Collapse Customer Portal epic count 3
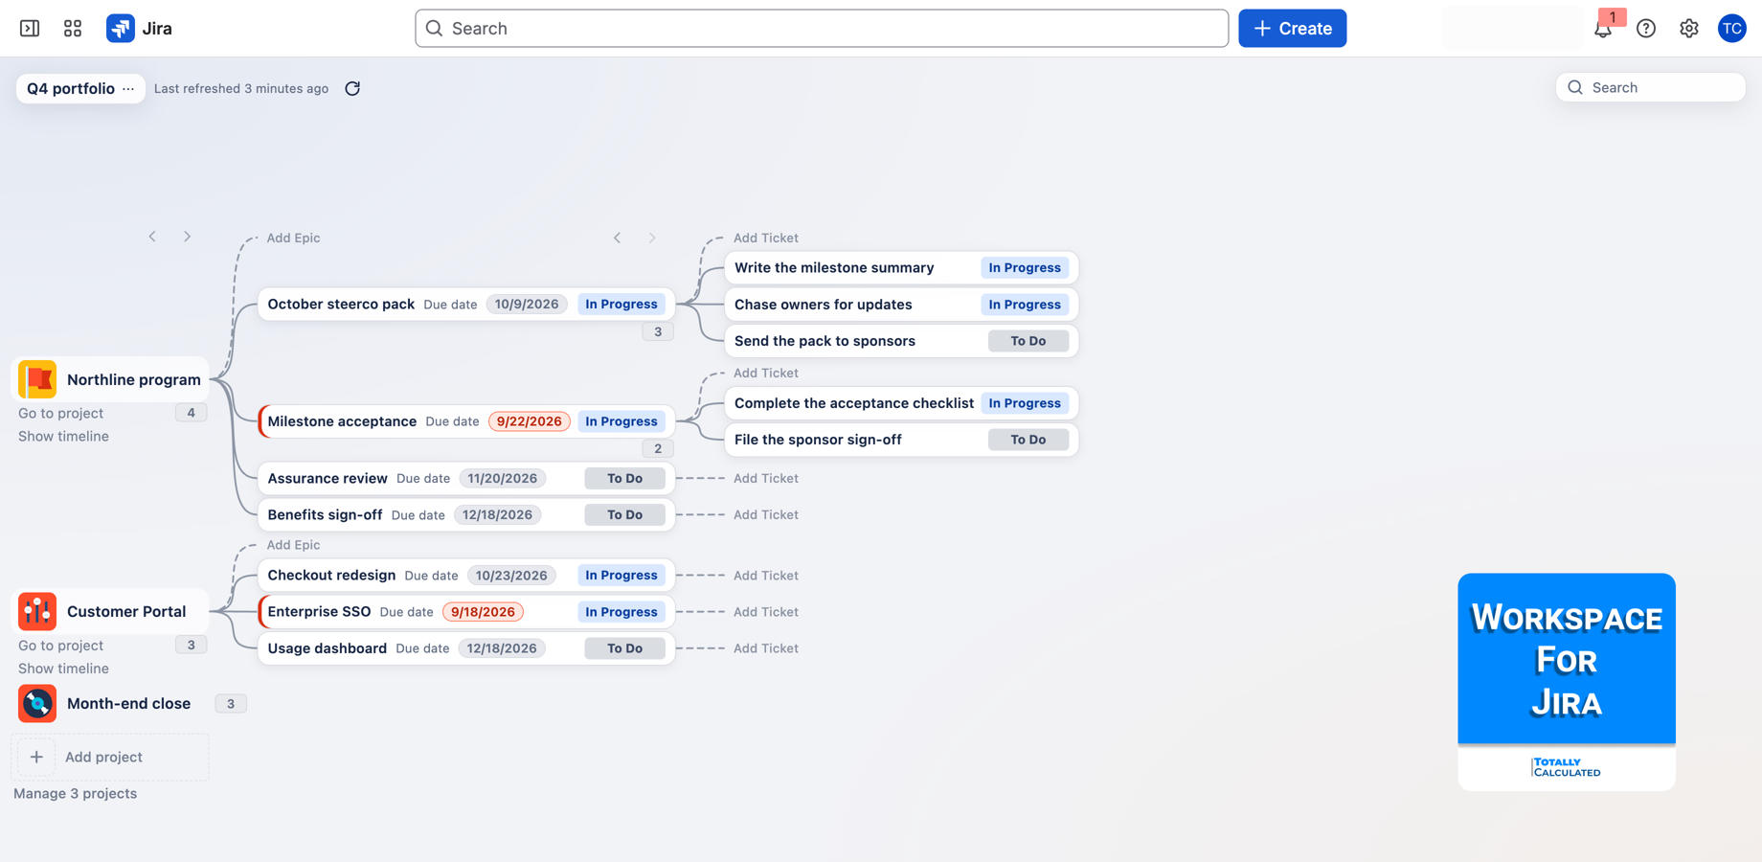Screen dimensions: 1762x862 click(191, 646)
